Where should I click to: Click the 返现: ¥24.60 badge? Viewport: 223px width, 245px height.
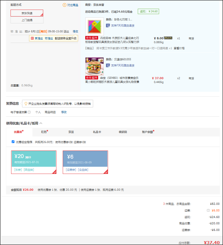pos(148,11)
